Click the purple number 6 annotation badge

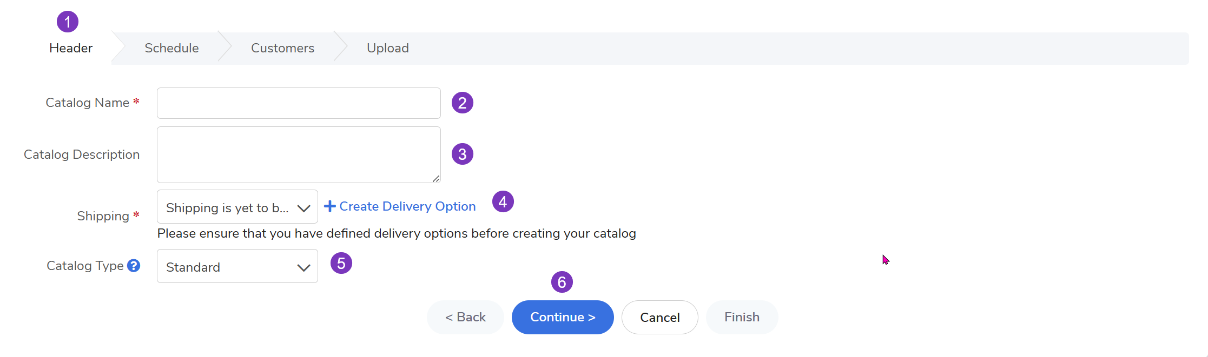coord(562,282)
